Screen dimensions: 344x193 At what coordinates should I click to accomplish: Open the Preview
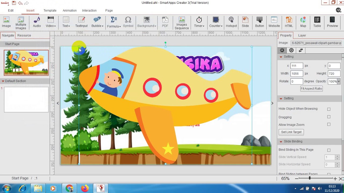coord(332,22)
